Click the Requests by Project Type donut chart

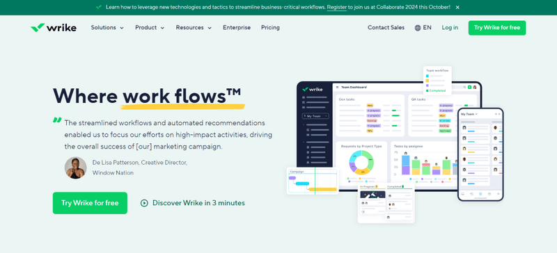(x=361, y=163)
